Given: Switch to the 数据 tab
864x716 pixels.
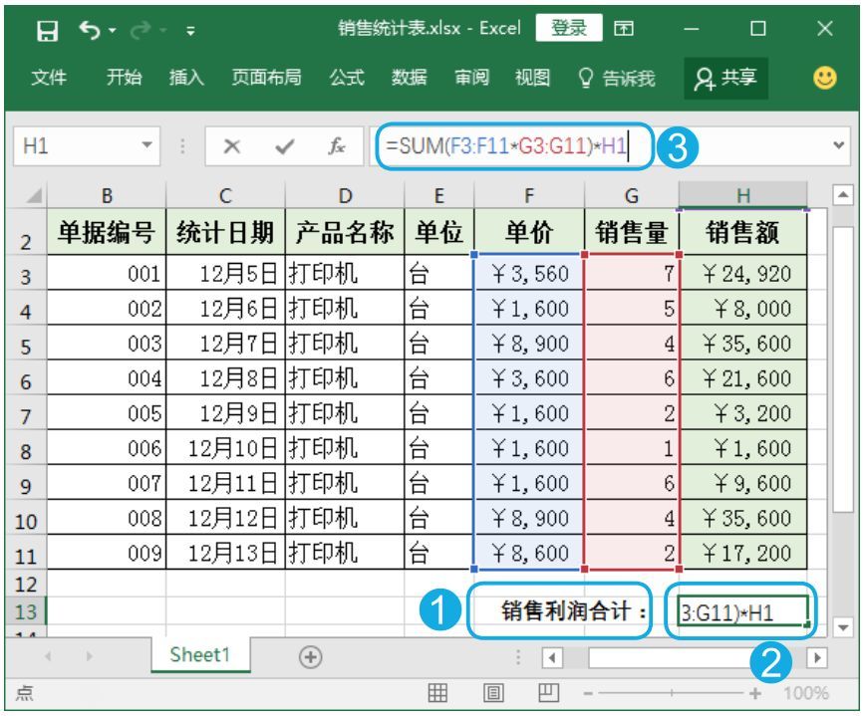Looking at the screenshot, I should pyautogui.click(x=410, y=77).
